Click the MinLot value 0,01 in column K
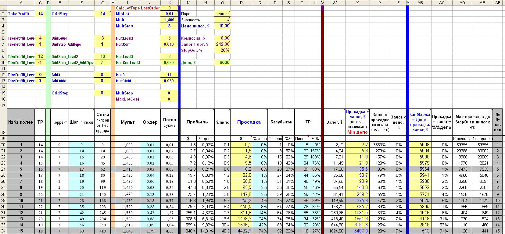Viewport: 505px width, 234px height. 169,14
